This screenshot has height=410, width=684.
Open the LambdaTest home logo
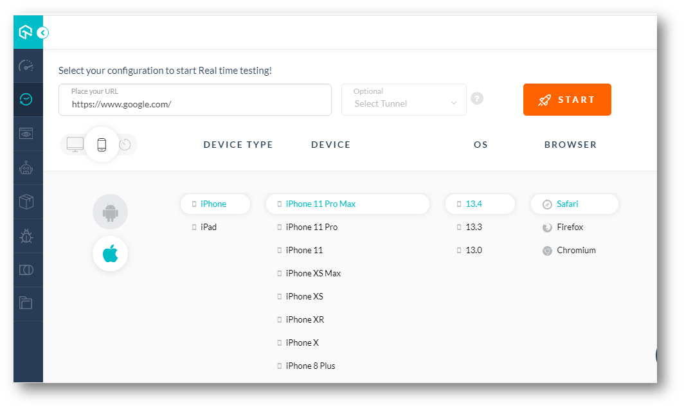pos(26,31)
